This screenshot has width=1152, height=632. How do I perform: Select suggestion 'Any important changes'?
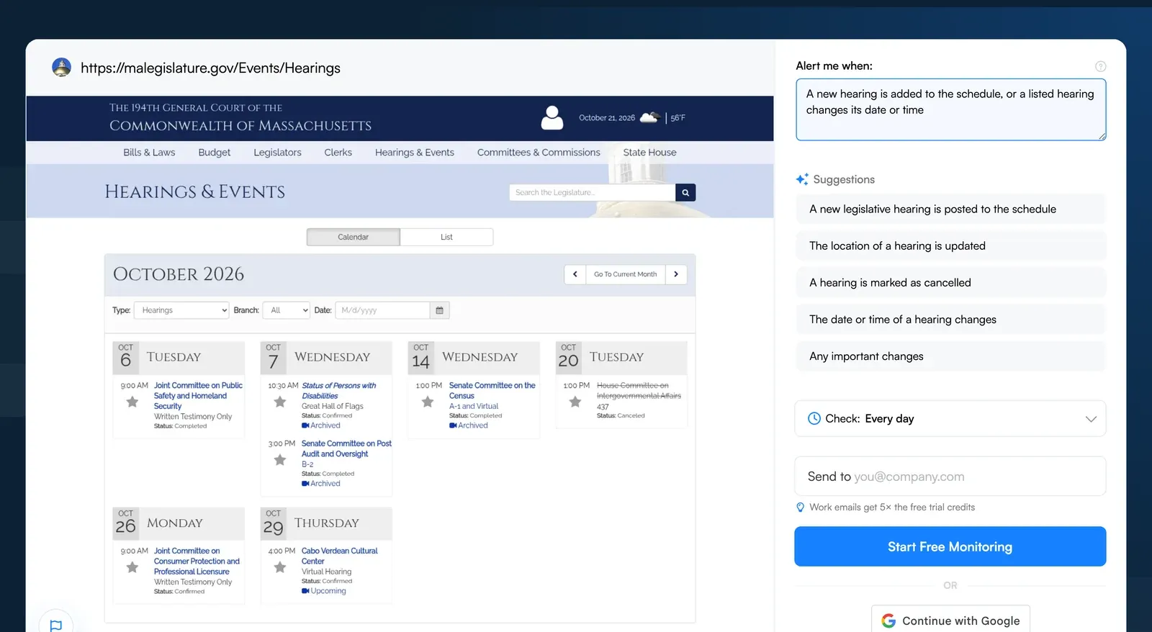point(950,356)
